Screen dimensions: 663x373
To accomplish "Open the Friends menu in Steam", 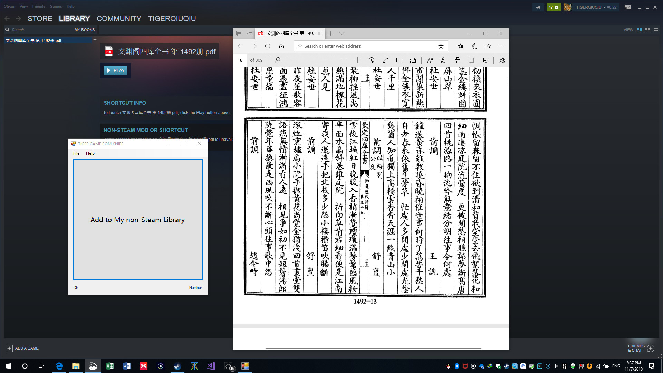I will pos(39,6).
